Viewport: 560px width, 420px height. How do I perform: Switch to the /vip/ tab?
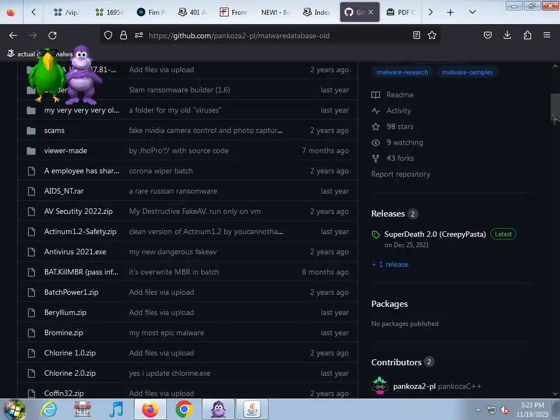pos(67,12)
